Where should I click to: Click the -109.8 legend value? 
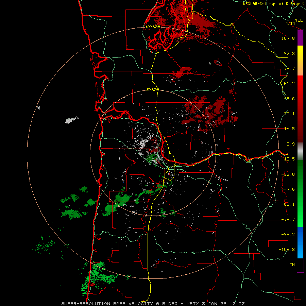[x=287, y=250]
